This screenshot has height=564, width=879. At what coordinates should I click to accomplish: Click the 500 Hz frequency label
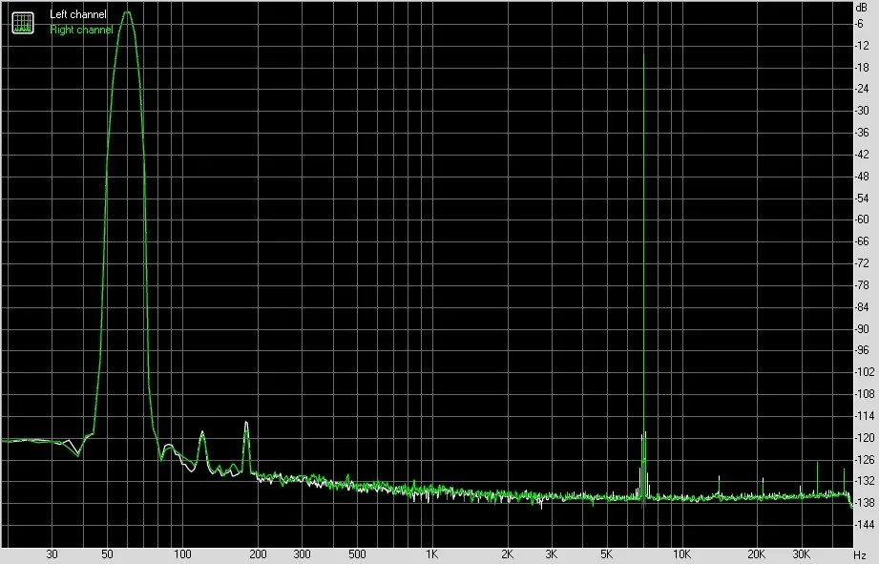pos(357,554)
